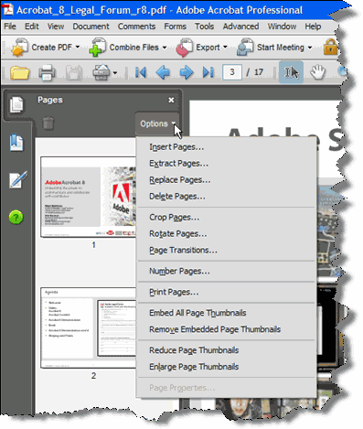Toggle the Options dropdown in Pages panel
363x429 pixels.
pyautogui.click(x=157, y=123)
